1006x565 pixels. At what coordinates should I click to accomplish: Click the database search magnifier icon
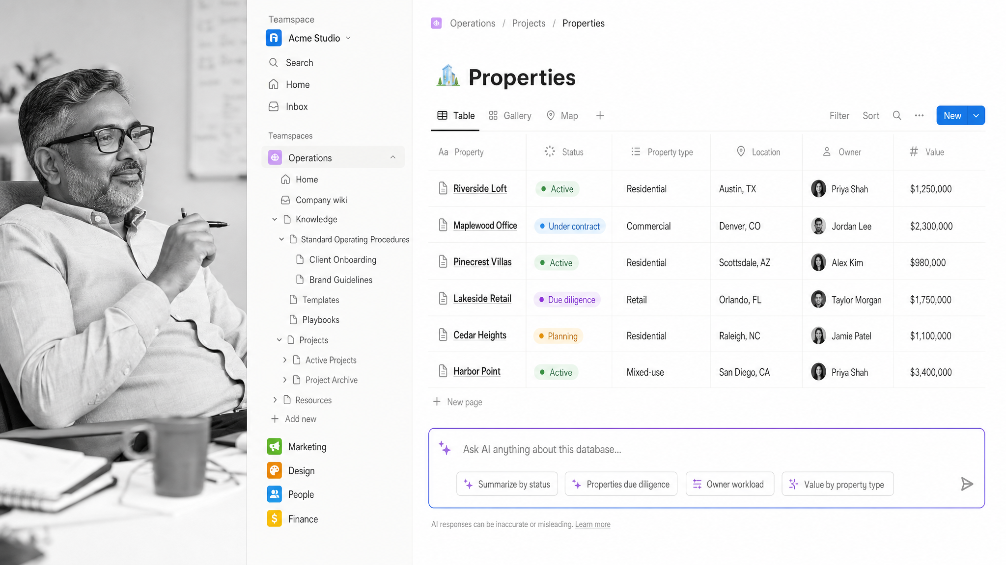pos(897,116)
